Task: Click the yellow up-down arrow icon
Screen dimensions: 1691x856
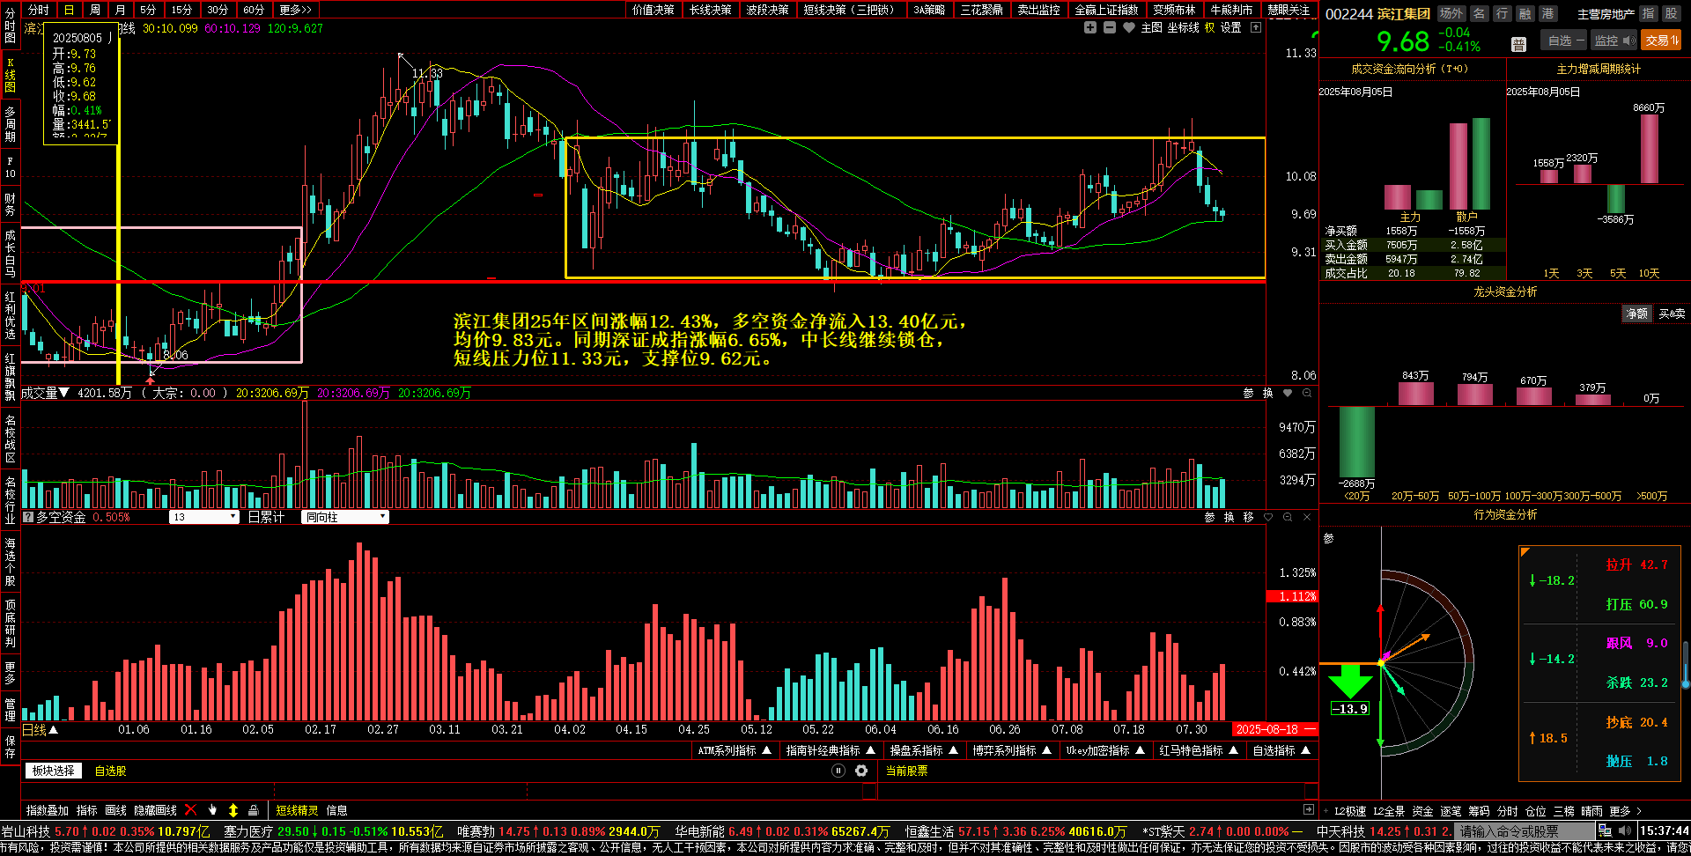Action: click(233, 809)
